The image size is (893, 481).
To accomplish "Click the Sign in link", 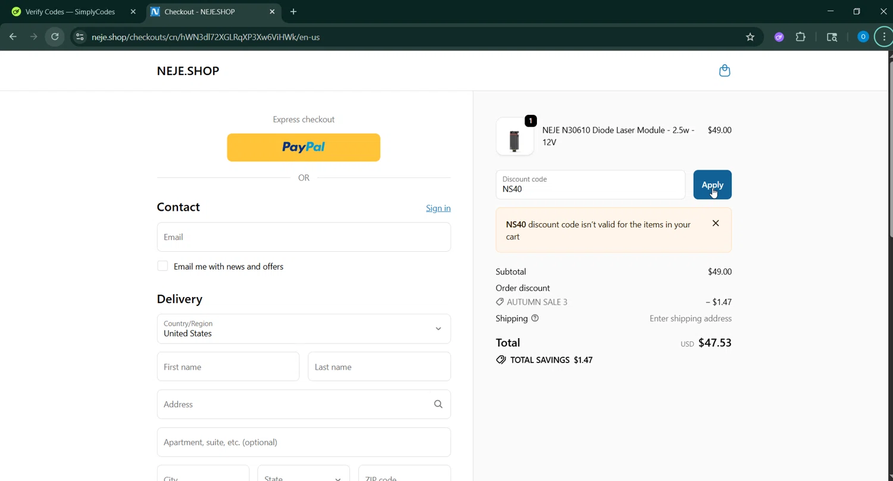I will [x=438, y=208].
